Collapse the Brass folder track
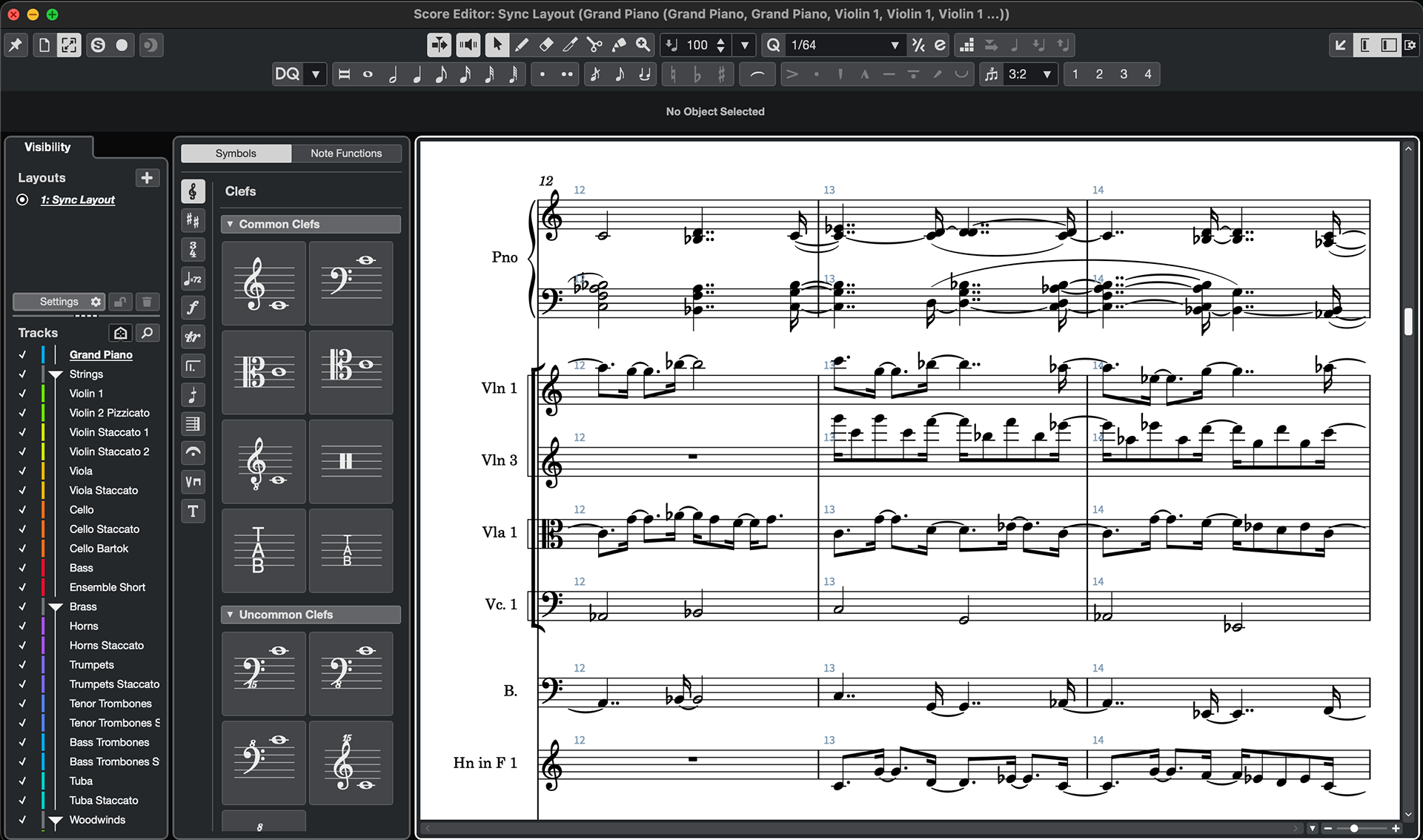Viewport: 1423px width, 840px height. 56,607
